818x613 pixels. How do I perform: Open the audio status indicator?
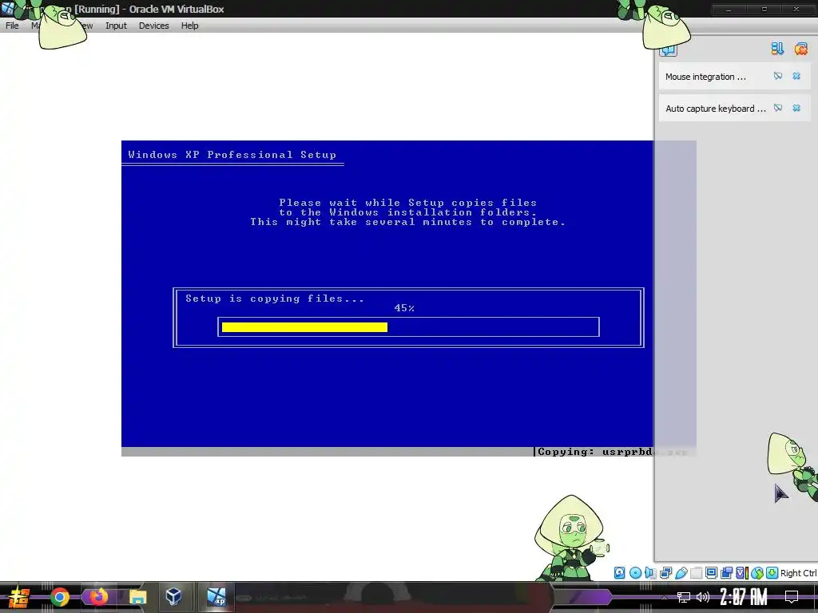pos(650,573)
